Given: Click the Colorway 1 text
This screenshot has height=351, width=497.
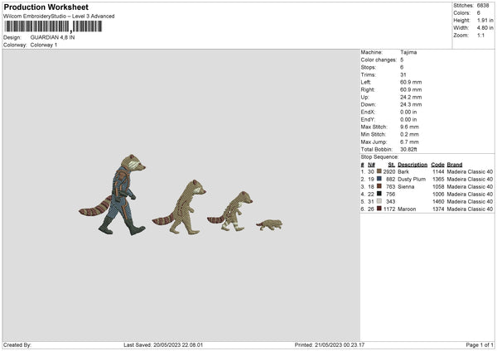Looking at the screenshot, I should (x=44, y=45).
